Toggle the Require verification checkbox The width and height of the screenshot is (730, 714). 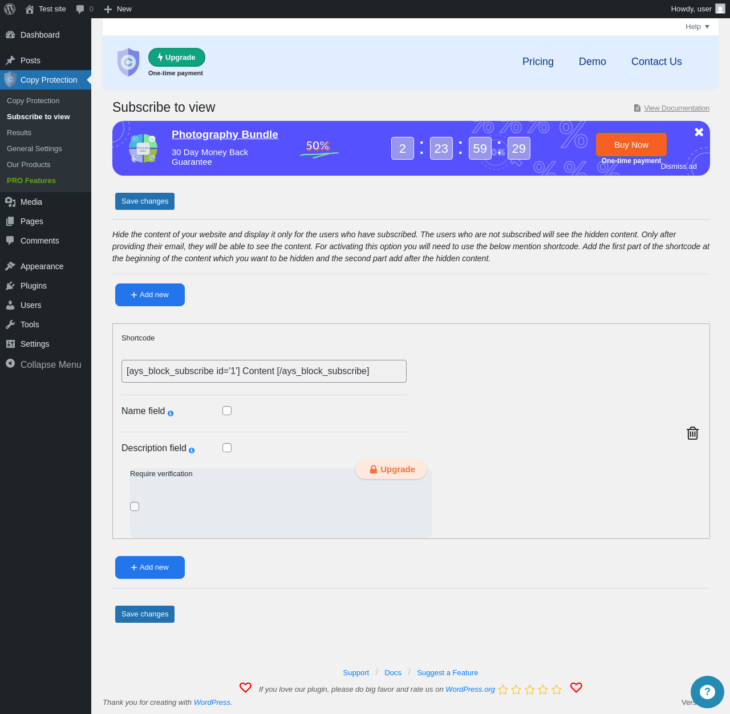coord(135,506)
